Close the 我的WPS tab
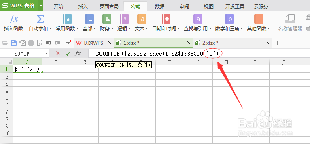The height and width of the screenshot is (144, 310). 110,43
